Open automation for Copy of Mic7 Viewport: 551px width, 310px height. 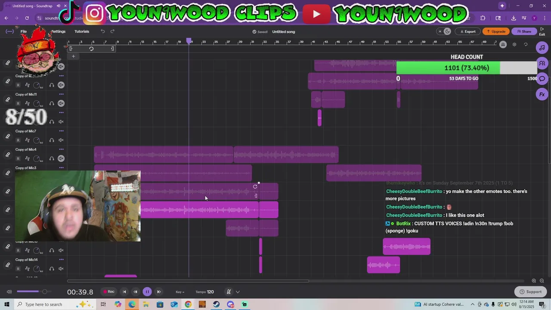tap(27, 140)
